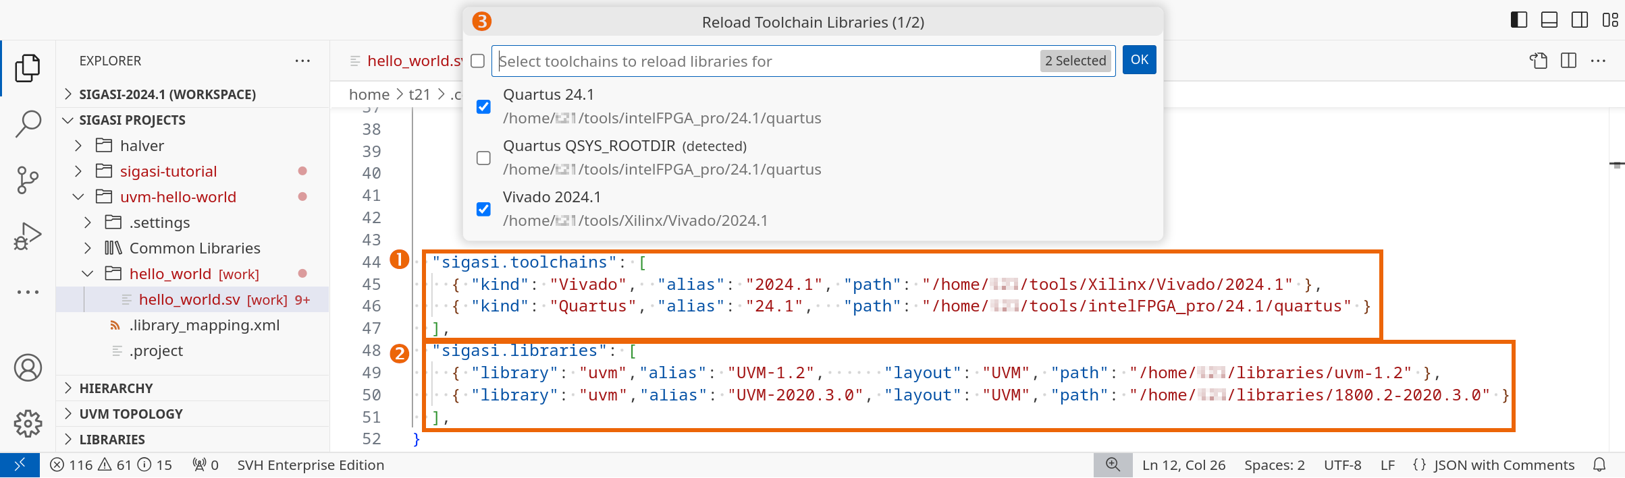Open notifications bell in status bar
Image resolution: width=1625 pixels, height=478 pixels.
[x=1599, y=465]
